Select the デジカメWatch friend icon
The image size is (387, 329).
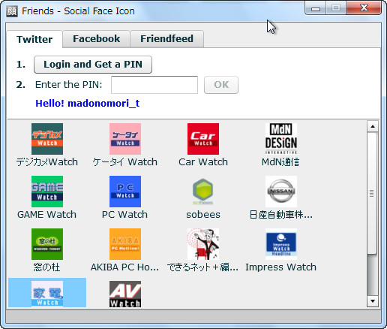point(47,139)
